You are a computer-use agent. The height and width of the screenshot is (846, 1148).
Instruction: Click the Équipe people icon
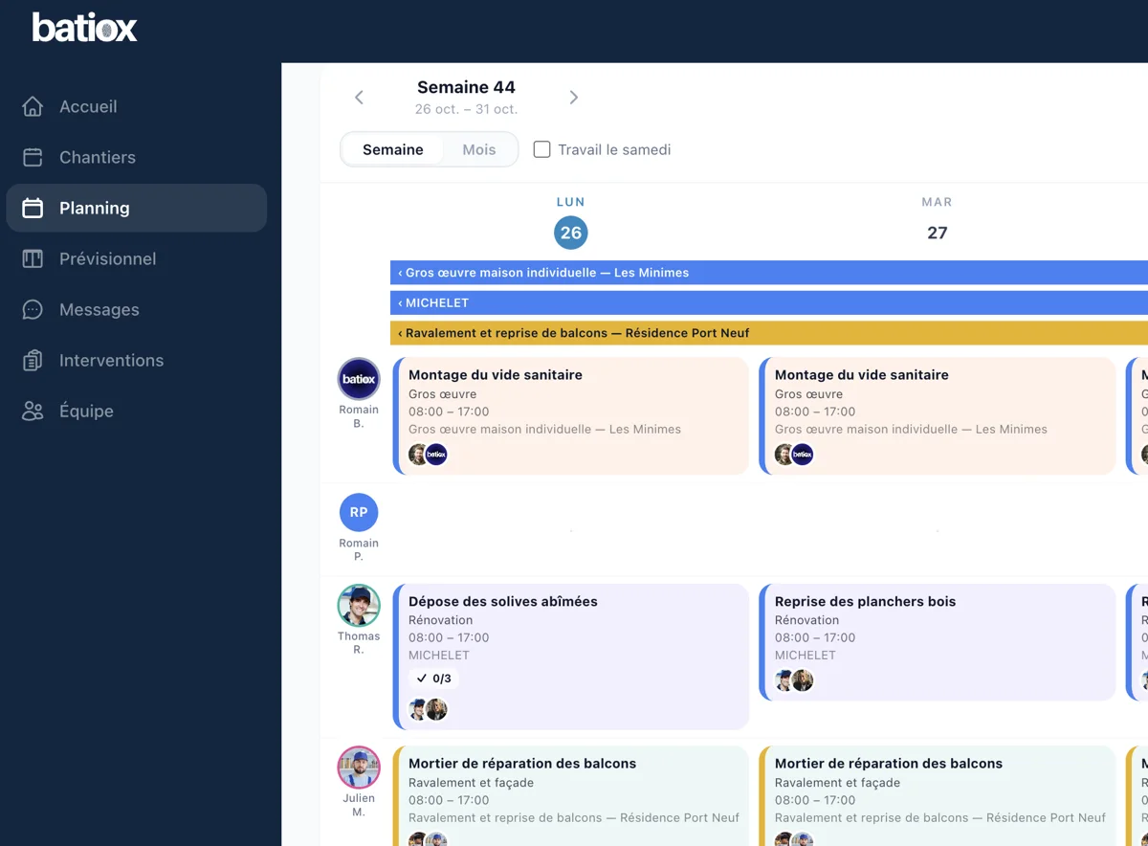pyautogui.click(x=33, y=411)
